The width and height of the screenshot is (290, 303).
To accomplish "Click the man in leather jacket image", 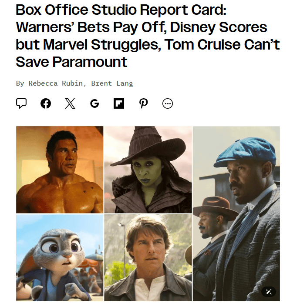I will point(148,257).
